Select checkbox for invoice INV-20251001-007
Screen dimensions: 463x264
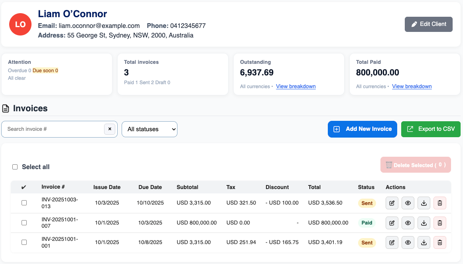click(24, 223)
